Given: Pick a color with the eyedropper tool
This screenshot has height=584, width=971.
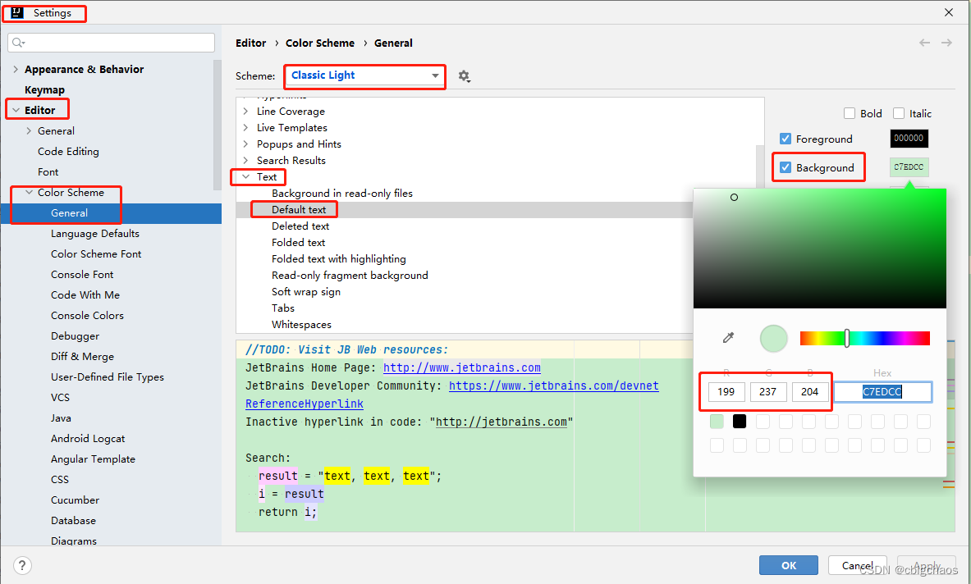Looking at the screenshot, I should pyautogui.click(x=728, y=338).
